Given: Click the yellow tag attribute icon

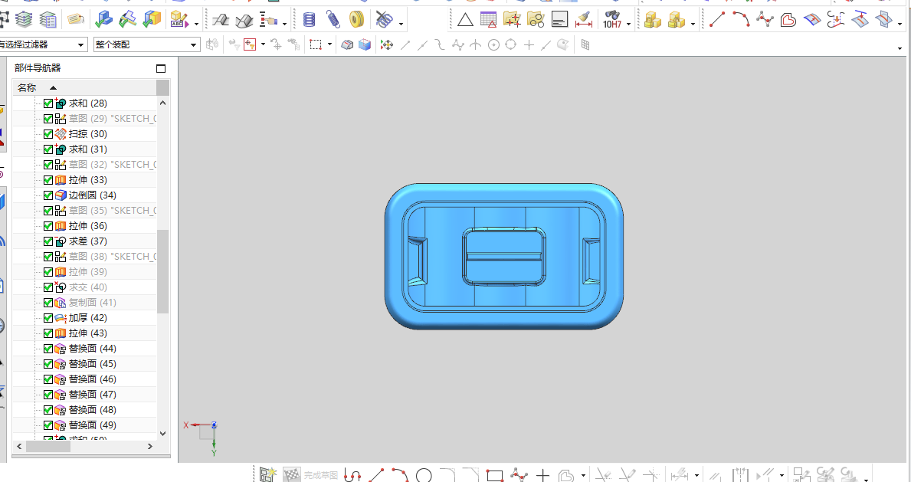Looking at the screenshot, I should (x=76, y=19).
